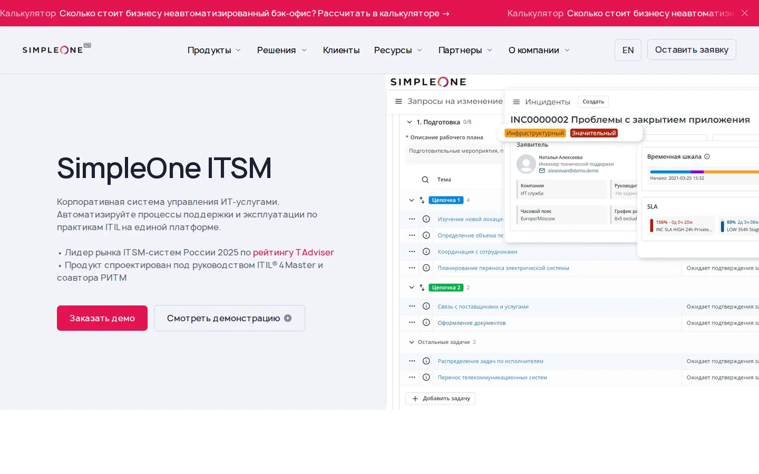759x474 pixels.
Task: Click the info icon for 'Оформление документов'
Action: [426, 323]
